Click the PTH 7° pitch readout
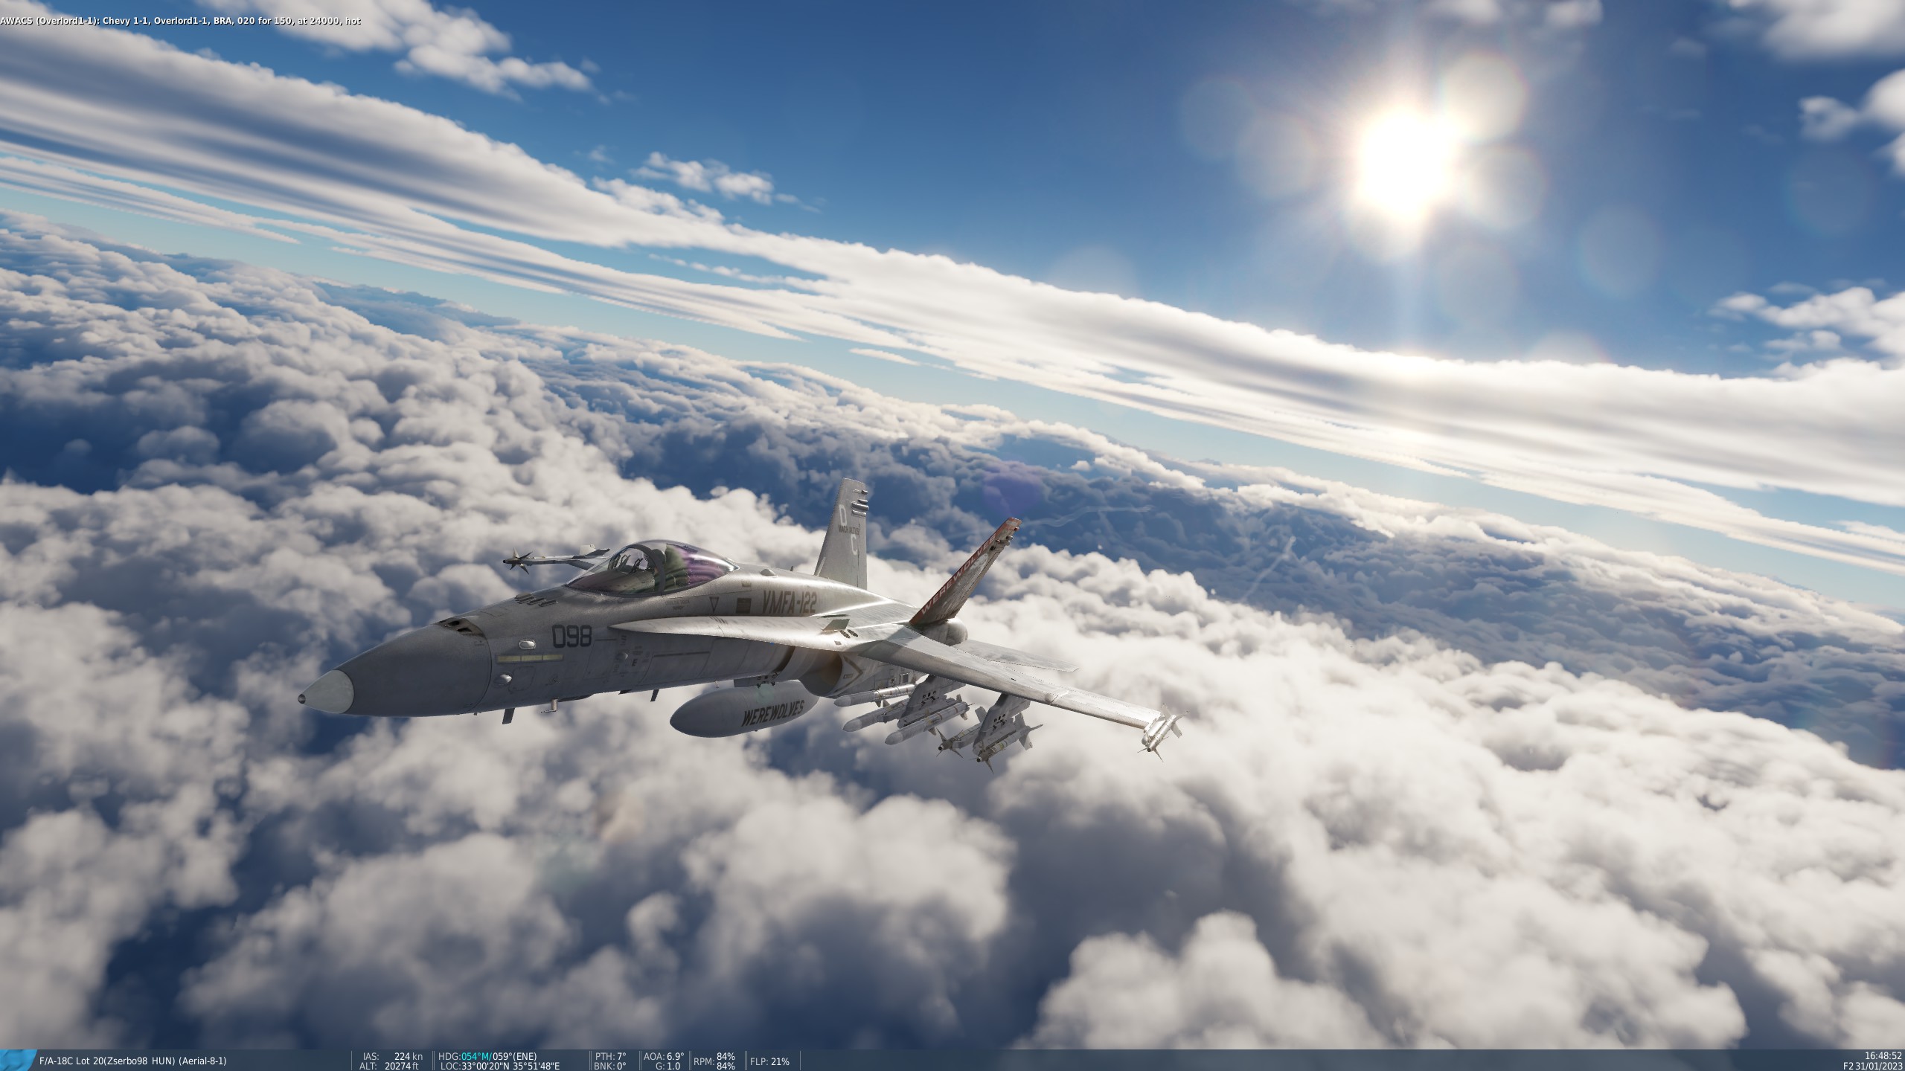1905x1071 pixels. tap(611, 1056)
